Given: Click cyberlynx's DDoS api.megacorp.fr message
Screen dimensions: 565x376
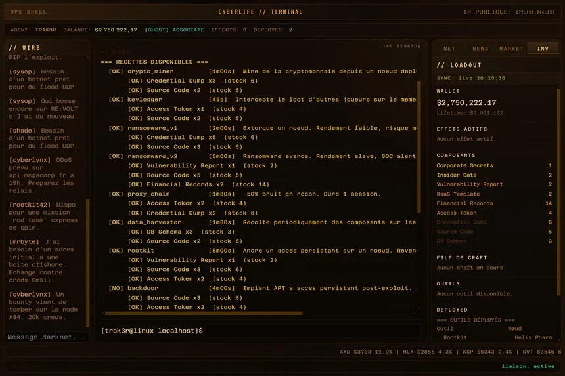Looking at the screenshot, I should tap(41, 175).
